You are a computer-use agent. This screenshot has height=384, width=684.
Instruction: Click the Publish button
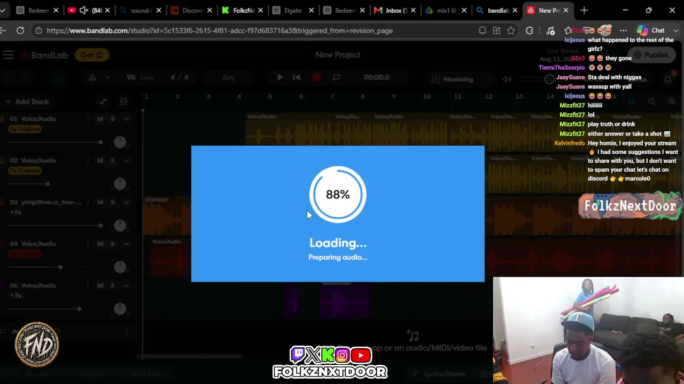[651, 55]
